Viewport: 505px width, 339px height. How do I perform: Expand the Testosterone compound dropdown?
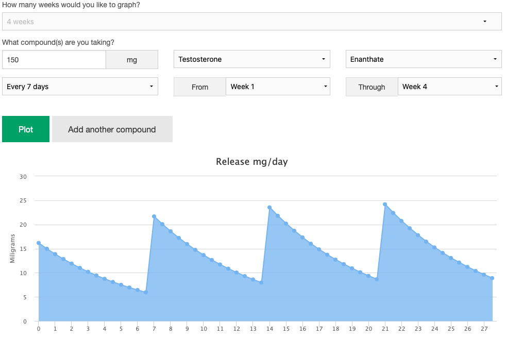tap(251, 59)
